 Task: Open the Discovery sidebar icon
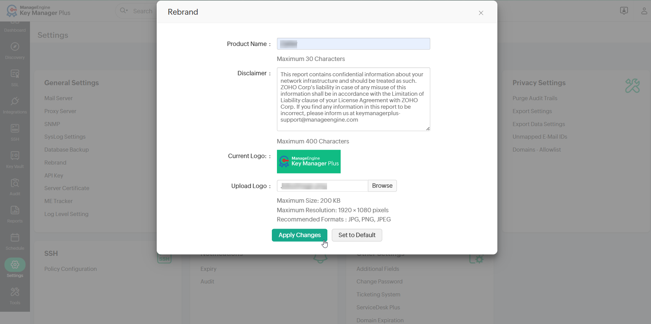point(15,51)
